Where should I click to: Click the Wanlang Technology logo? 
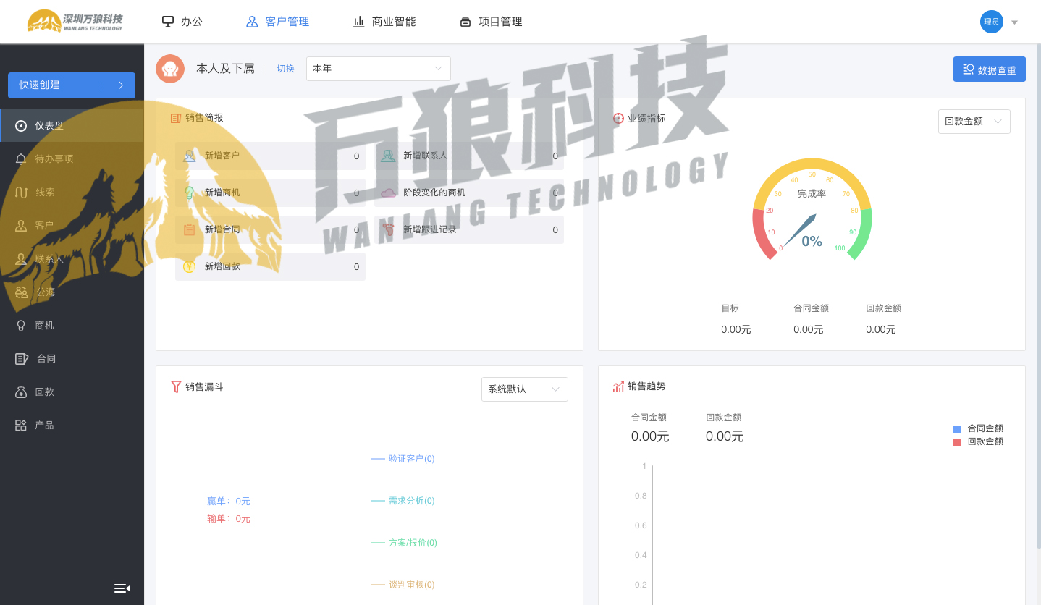(75, 21)
